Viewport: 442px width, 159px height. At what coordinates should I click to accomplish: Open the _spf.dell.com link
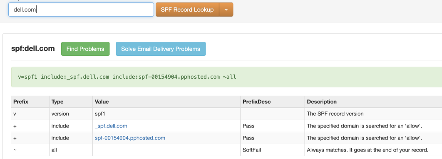click(111, 126)
